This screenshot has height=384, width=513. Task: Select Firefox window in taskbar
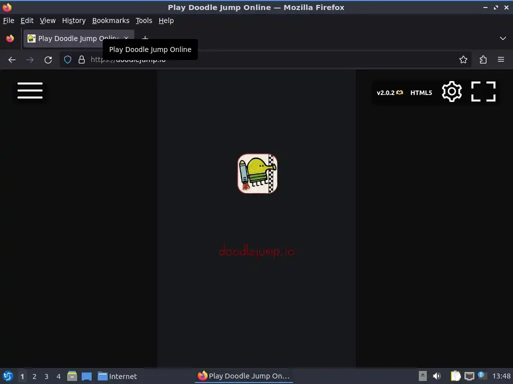tap(244, 376)
